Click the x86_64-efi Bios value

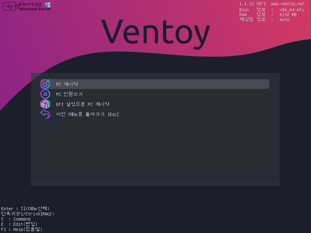[x=292, y=10]
